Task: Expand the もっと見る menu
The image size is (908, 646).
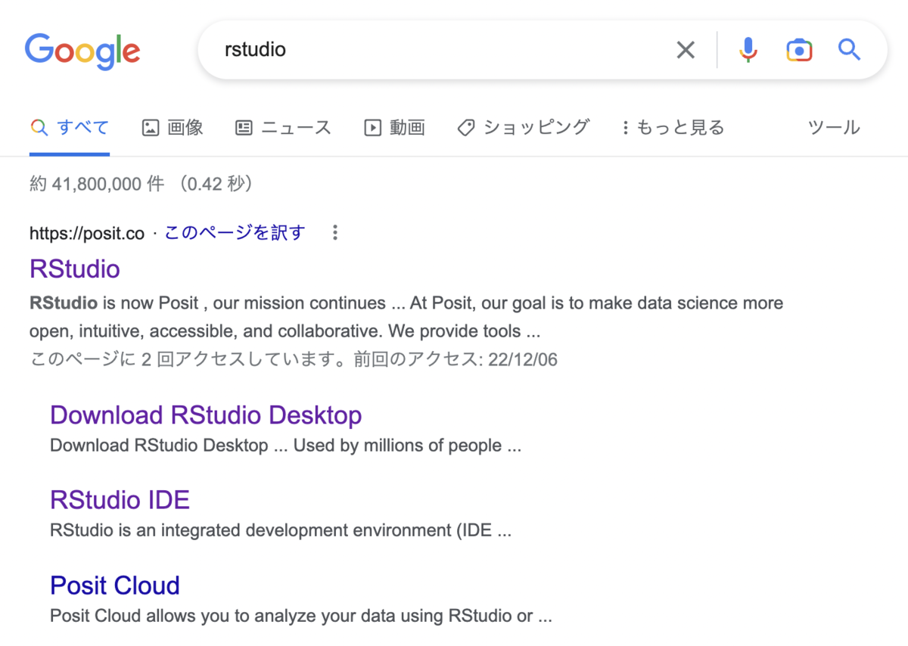Action: tap(673, 128)
